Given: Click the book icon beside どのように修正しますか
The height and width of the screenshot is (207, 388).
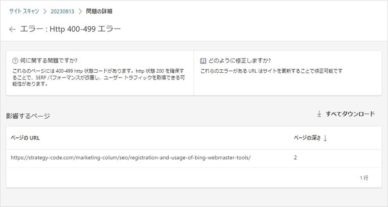Looking at the screenshot, I should click(203, 61).
